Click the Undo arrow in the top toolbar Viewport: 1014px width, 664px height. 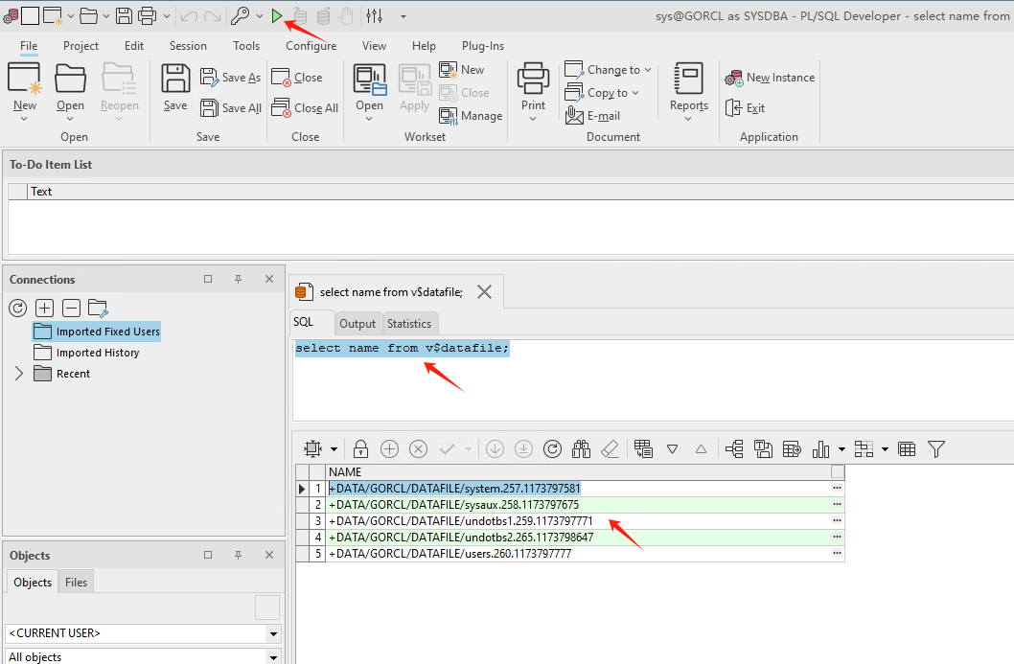[189, 16]
